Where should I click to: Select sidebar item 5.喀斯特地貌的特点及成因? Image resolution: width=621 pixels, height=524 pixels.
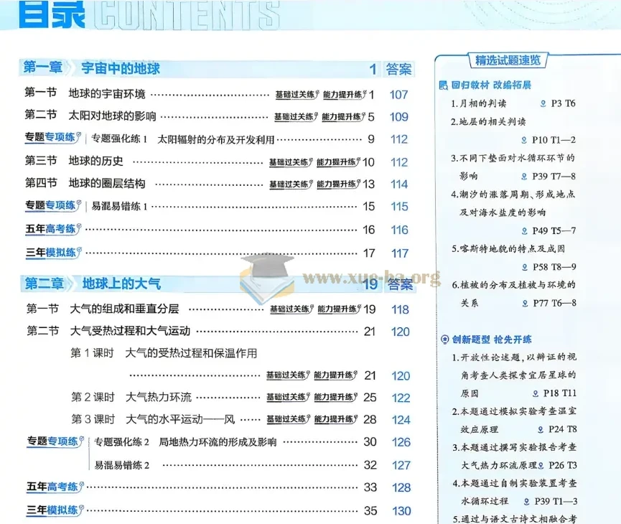508,249
